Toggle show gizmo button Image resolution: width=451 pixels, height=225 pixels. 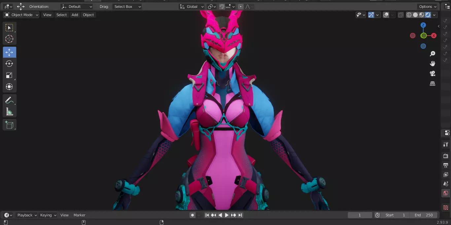[371, 15]
